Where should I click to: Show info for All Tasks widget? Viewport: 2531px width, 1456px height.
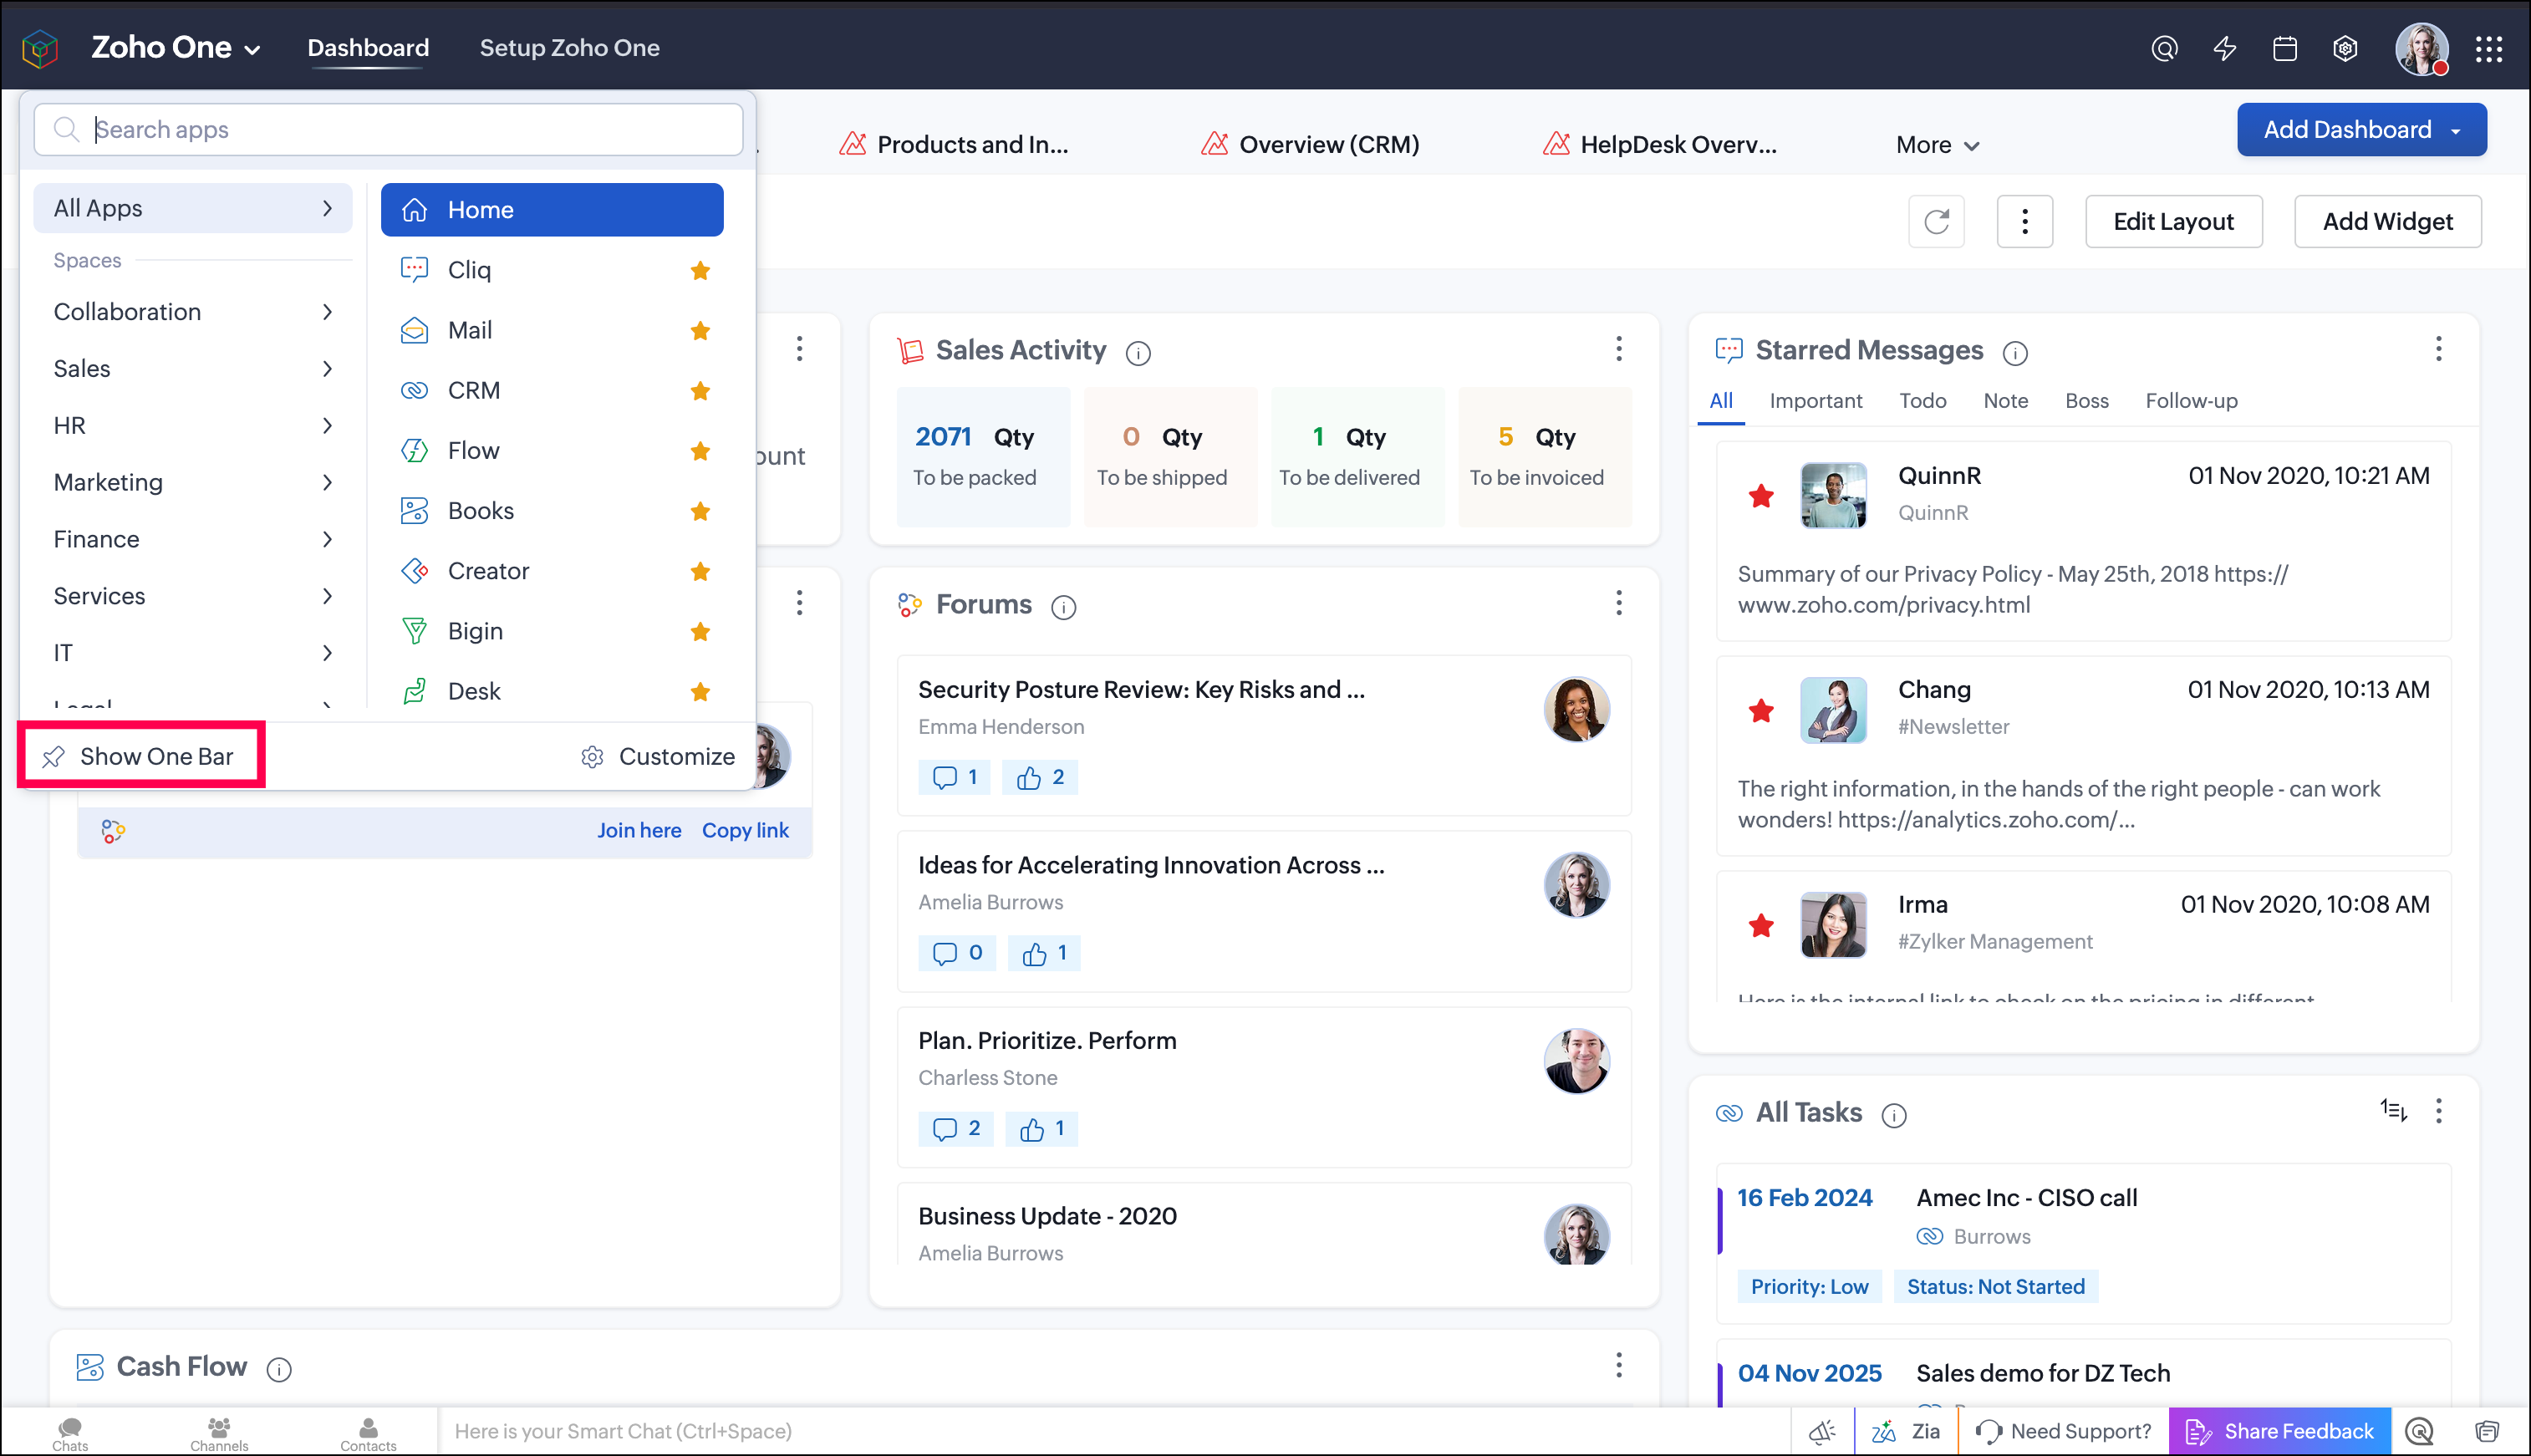click(x=1894, y=1115)
